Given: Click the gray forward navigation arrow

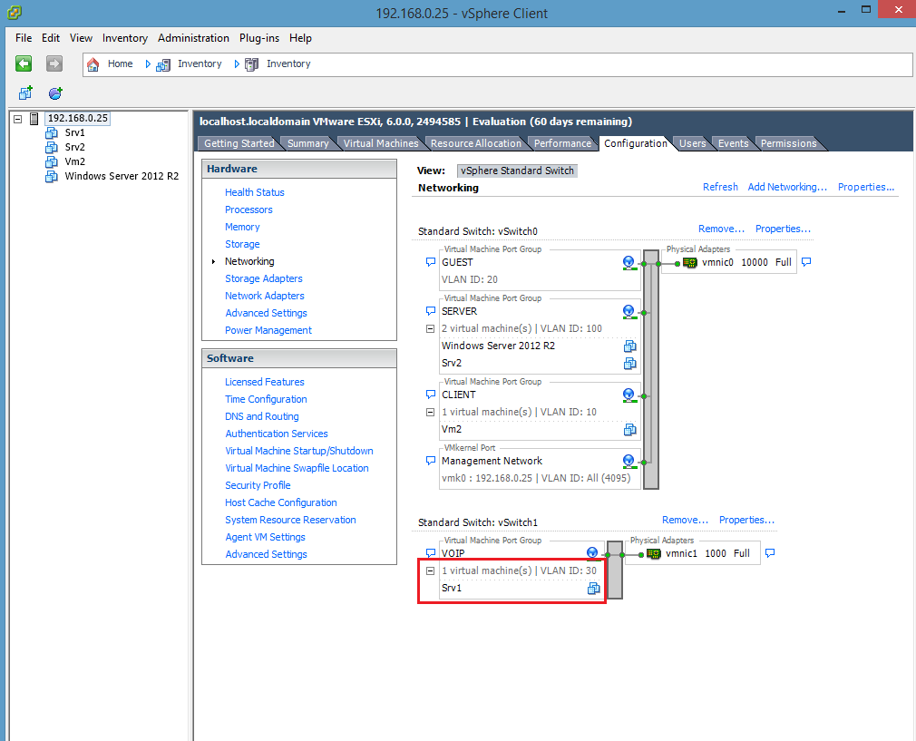Looking at the screenshot, I should 54,63.
